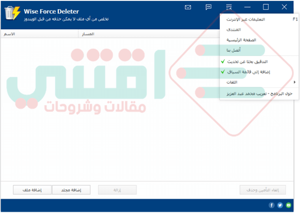Click the إزالة remove button
The image size is (300, 213).
tap(117, 190)
